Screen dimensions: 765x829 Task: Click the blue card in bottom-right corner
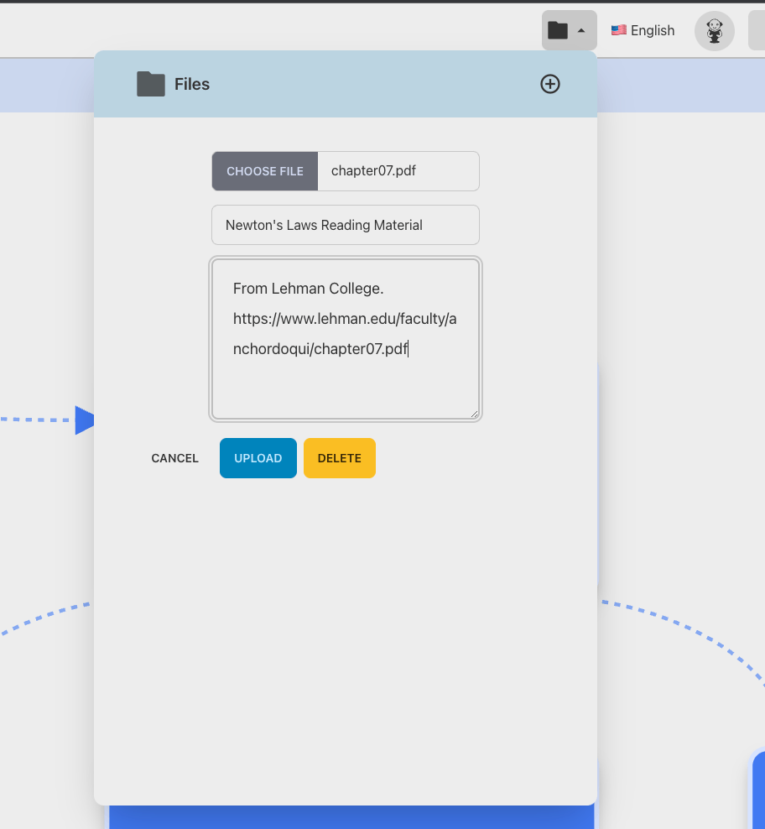pos(757,793)
